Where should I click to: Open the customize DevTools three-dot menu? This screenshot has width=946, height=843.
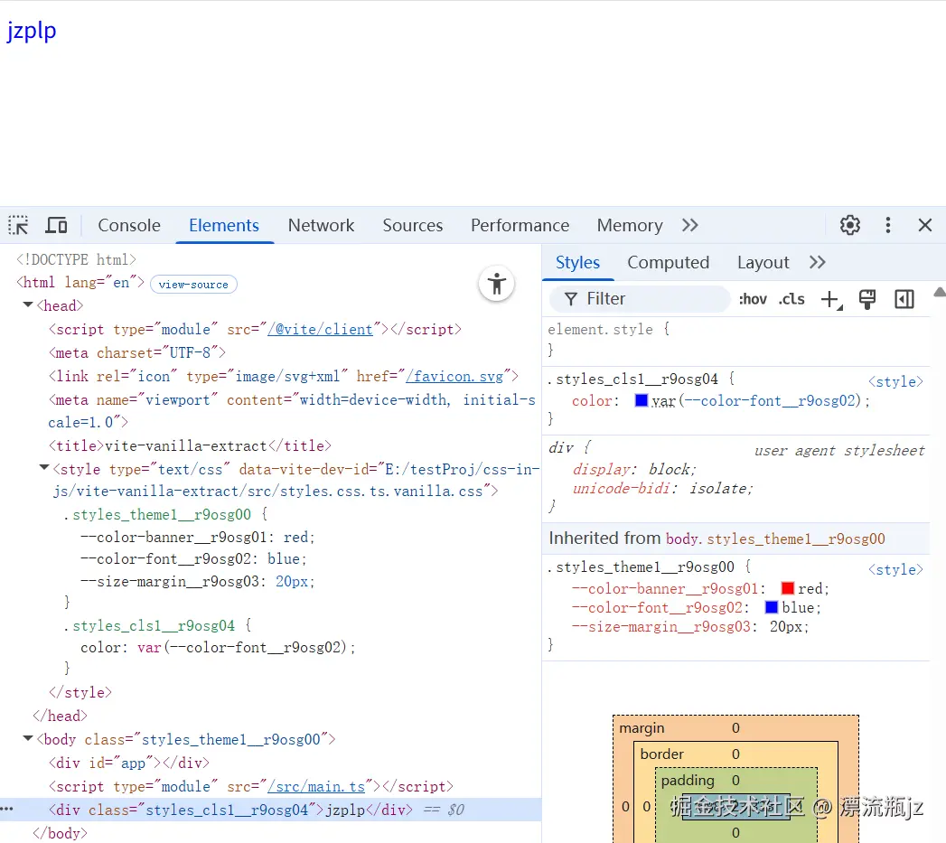pyautogui.click(x=887, y=225)
